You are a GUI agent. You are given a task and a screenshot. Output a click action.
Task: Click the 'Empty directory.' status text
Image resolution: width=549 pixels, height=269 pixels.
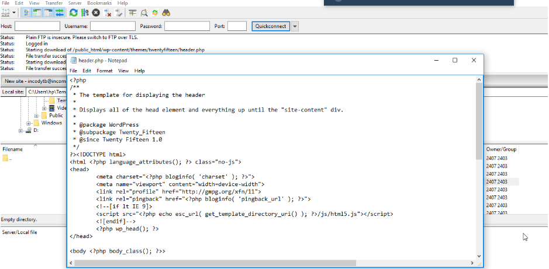(x=19, y=219)
